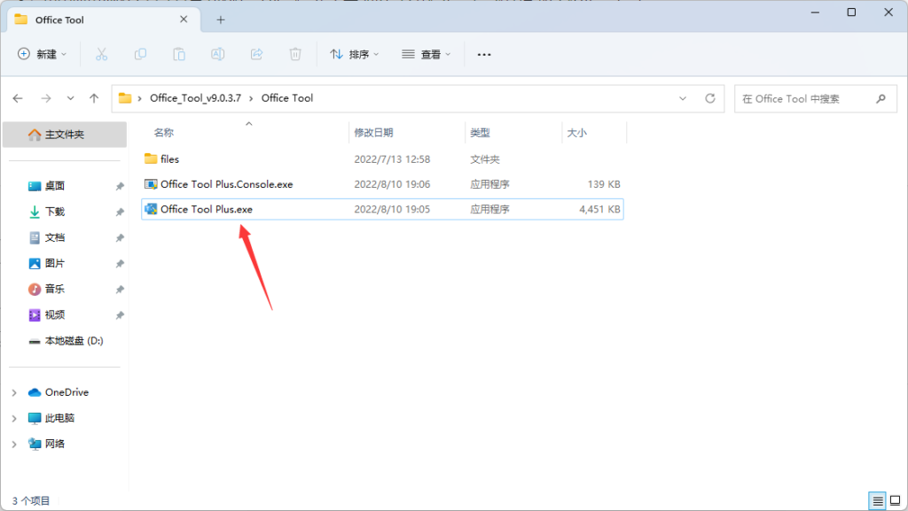Click the Copy icon in toolbar
Screen dimensions: 908x511
point(140,54)
